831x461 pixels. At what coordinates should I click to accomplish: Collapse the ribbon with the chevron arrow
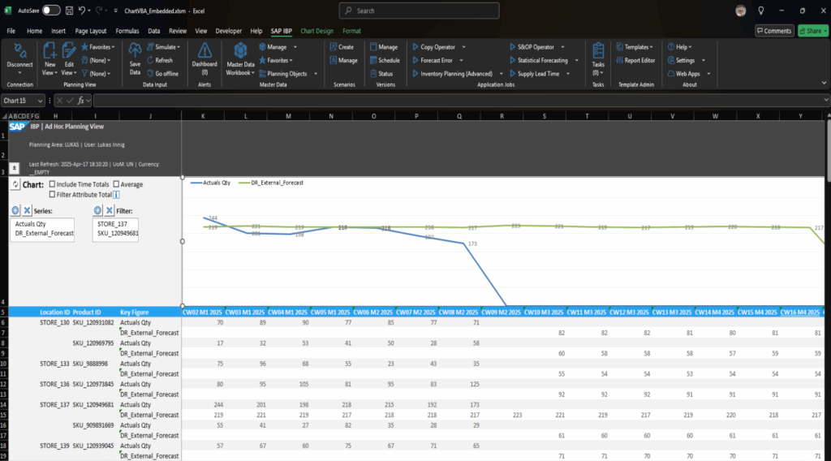824,84
